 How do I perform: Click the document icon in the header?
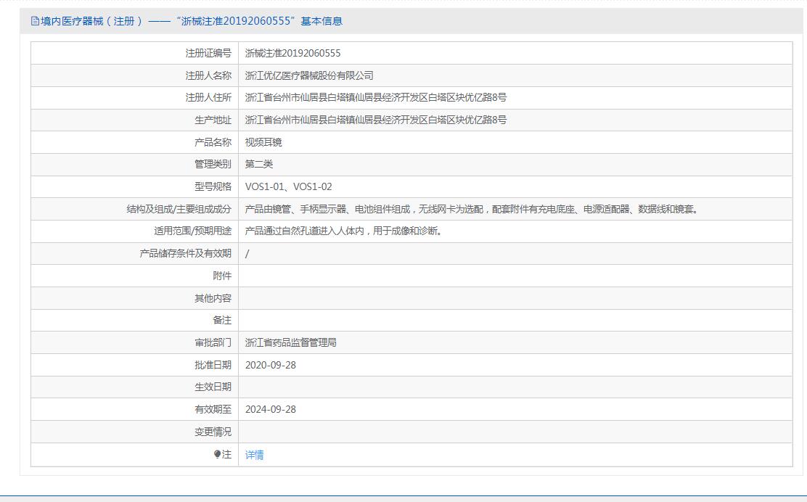pos(35,21)
